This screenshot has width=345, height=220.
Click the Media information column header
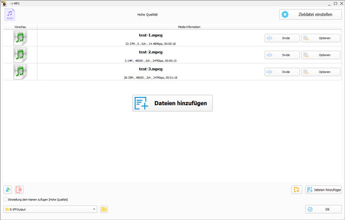[x=189, y=27]
